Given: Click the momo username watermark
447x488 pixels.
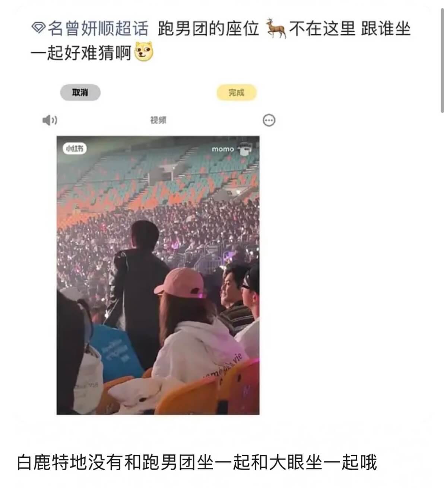Looking at the screenshot, I should click(x=223, y=149).
